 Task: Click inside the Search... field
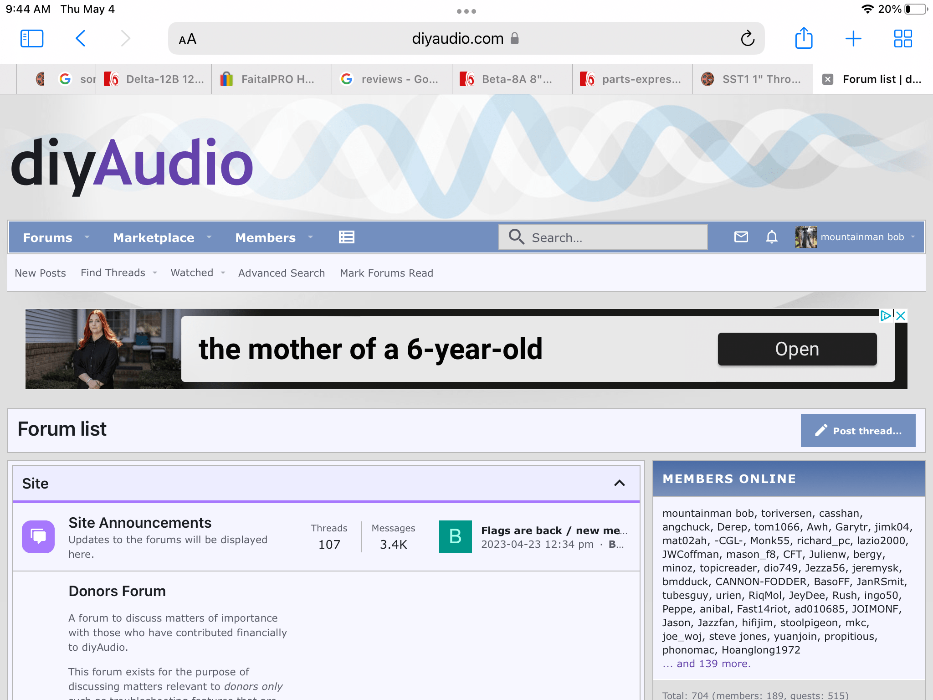click(603, 237)
